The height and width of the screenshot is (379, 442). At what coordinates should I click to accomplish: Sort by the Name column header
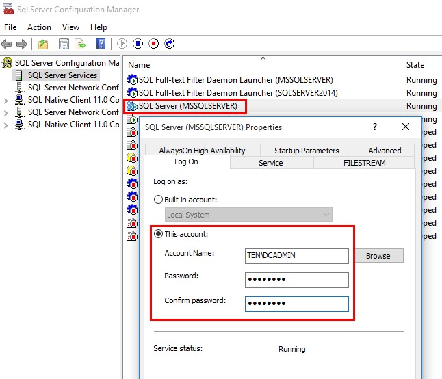tap(262, 65)
